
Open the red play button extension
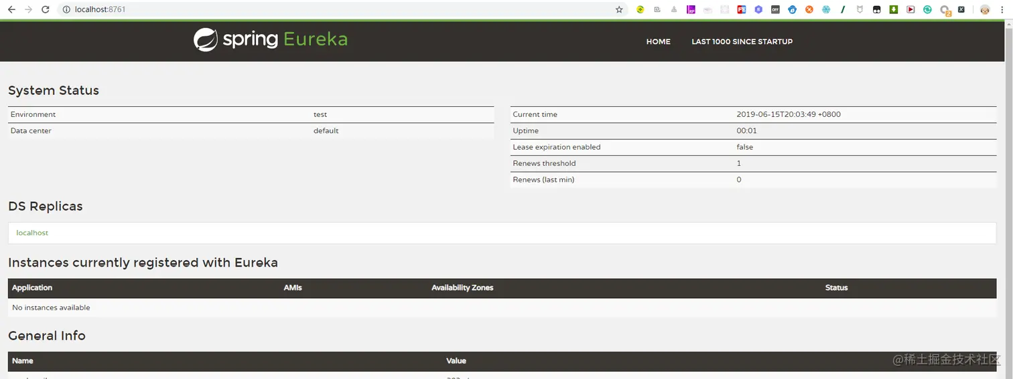[x=910, y=9]
